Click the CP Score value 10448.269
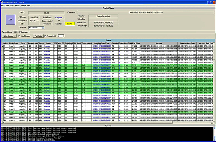This screenshot has width=216, height=142. 34,18
